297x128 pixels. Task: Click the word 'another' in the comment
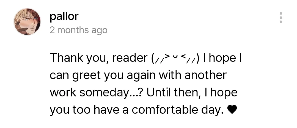(205, 75)
